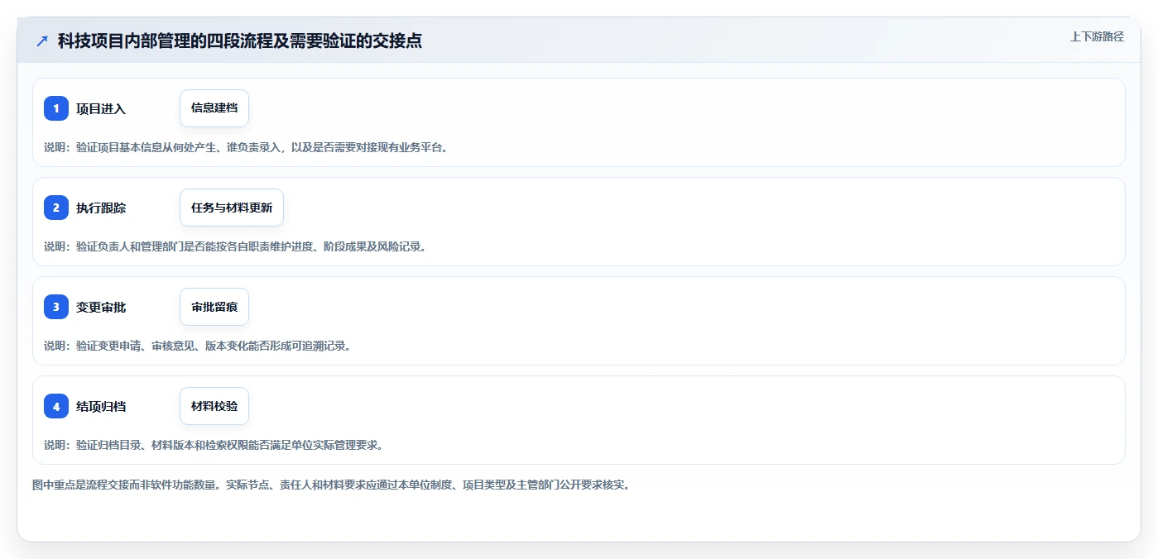The image size is (1158, 559).
Task: Click the arrow icon beside the title
Action: (x=42, y=41)
